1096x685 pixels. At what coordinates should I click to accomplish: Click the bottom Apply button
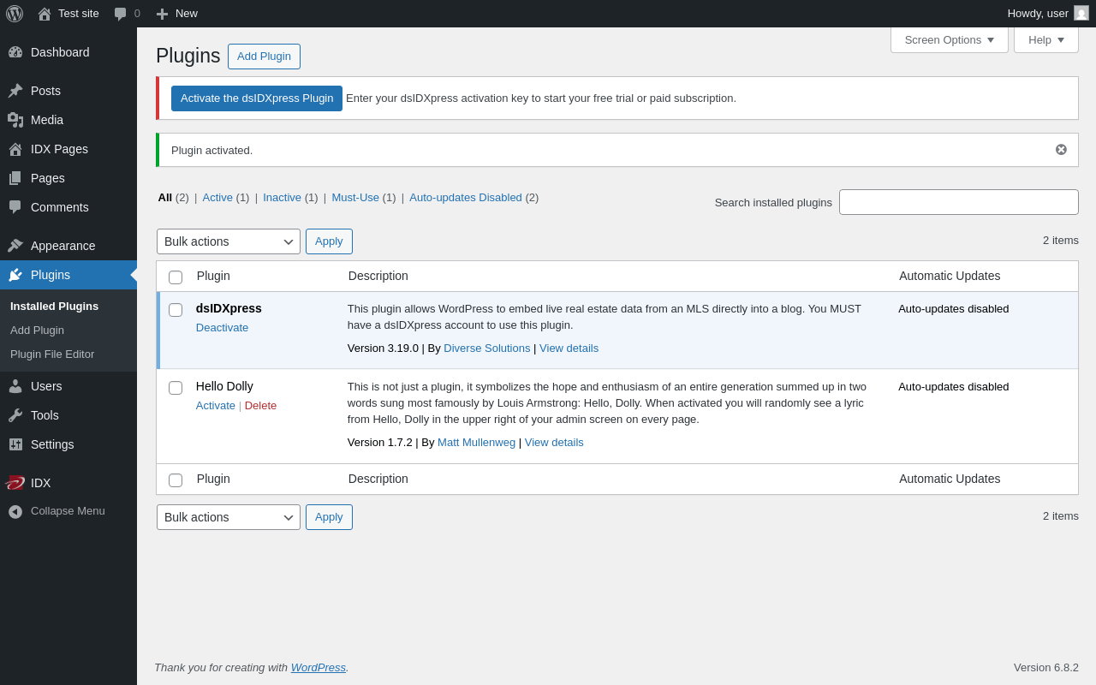click(329, 517)
